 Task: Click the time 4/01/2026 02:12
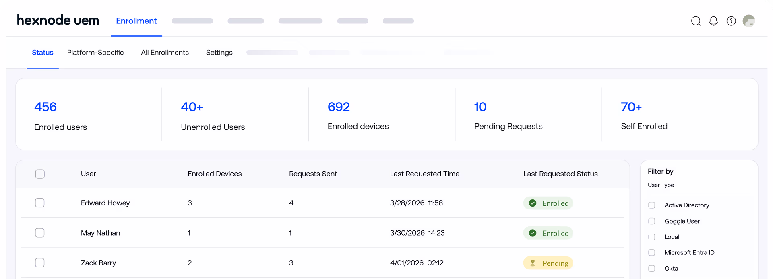tap(417, 263)
